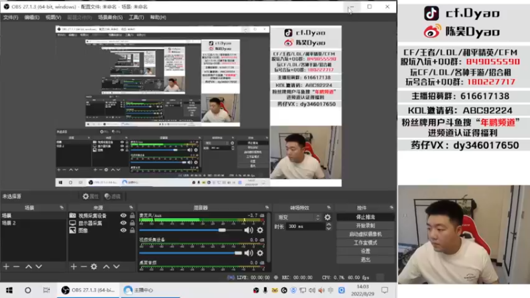Click 停止推流 to stop streaming
Image resolution: width=530 pixels, height=298 pixels.
tap(366, 217)
